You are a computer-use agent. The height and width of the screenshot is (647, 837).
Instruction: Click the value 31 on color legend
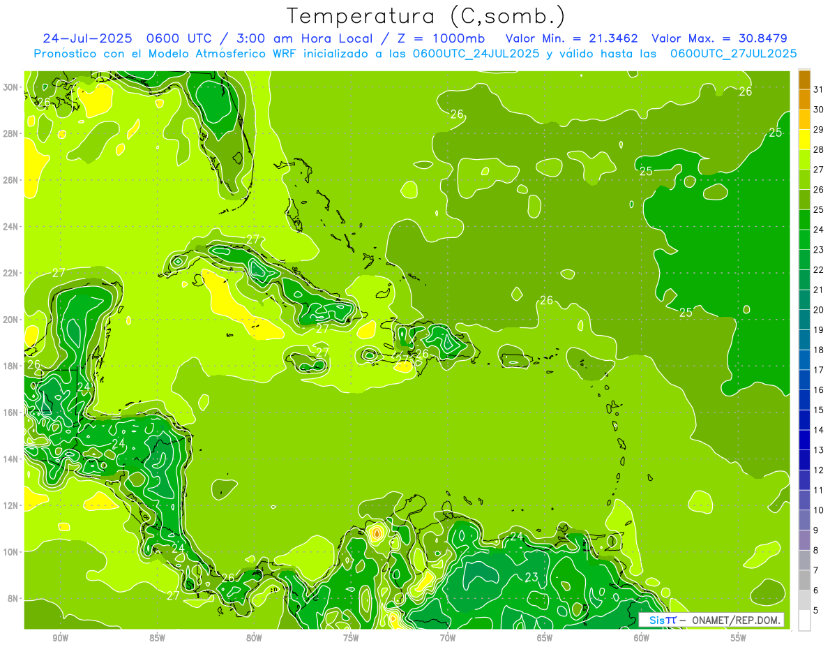(x=819, y=89)
